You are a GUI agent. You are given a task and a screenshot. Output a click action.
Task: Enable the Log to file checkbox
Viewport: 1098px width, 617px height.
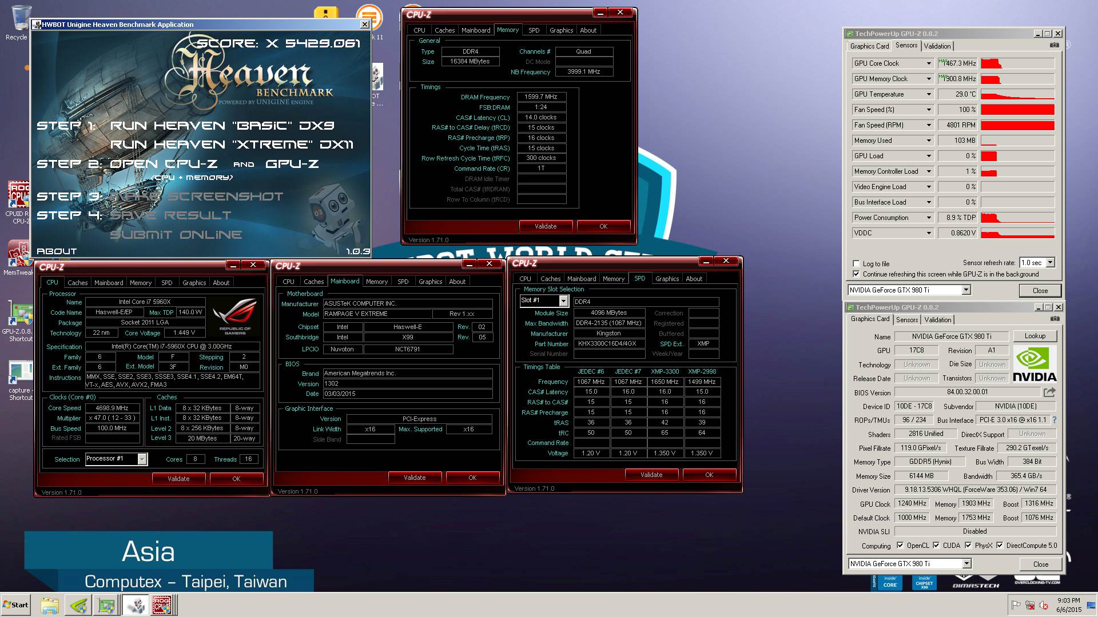pos(856,264)
